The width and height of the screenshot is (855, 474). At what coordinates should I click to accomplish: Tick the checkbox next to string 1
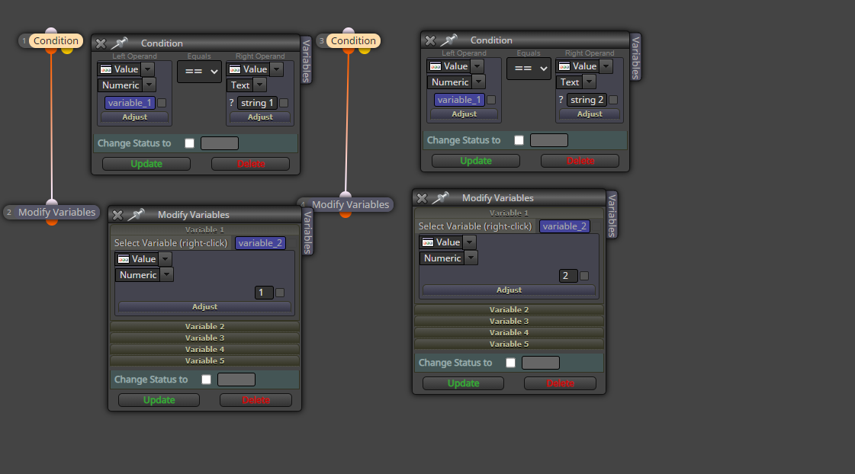284,103
